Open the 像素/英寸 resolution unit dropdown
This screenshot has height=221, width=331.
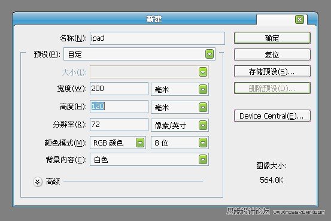[x=180, y=125]
